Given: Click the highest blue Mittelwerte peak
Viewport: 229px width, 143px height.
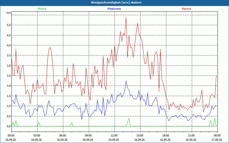Looking at the screenshot, I should pos(126,81).
